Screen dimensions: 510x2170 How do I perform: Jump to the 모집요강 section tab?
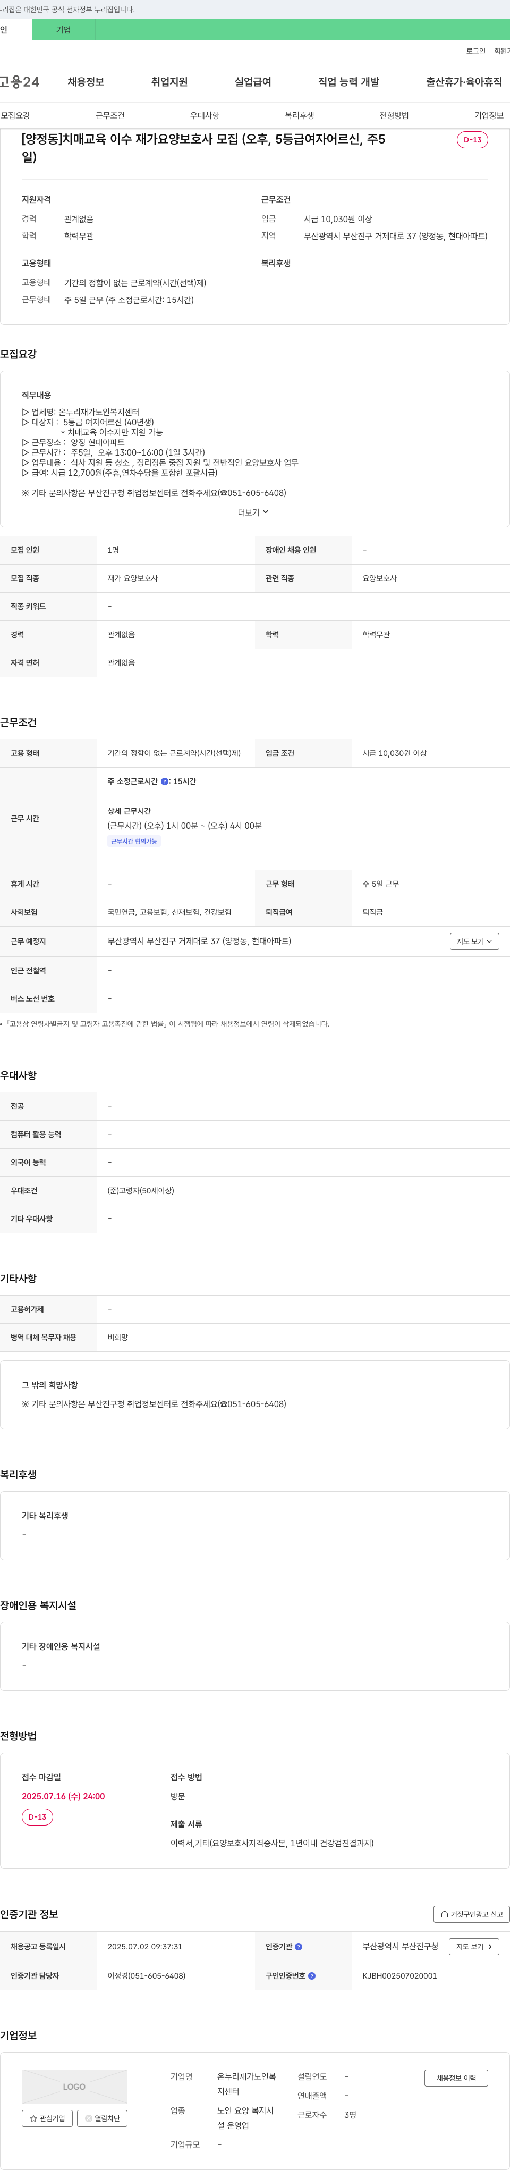15,115
